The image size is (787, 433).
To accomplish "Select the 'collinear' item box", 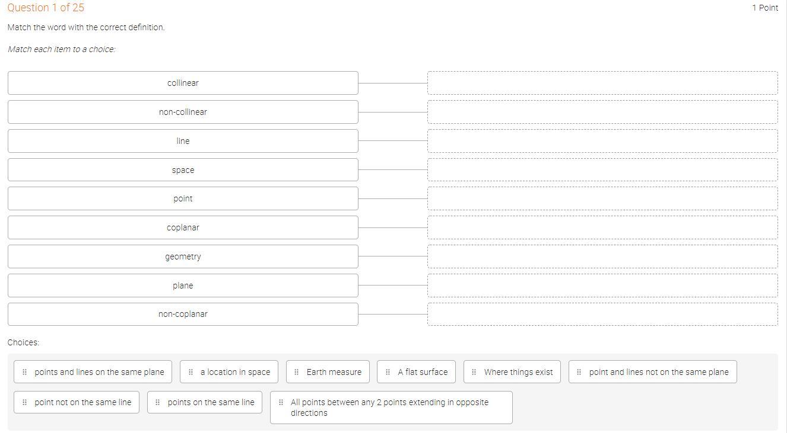I will coord(183,83).
